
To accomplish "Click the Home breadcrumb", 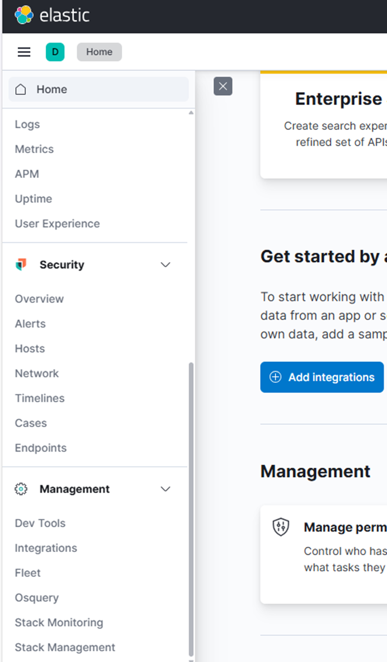I will click(99, 52).
